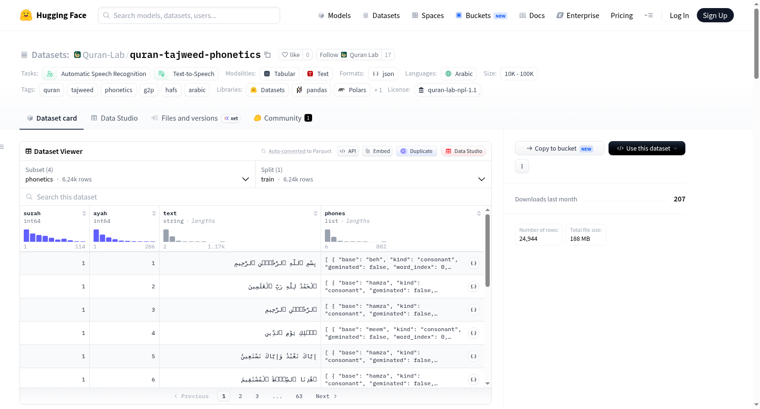Expand phones JSON for ayah 2 row
Screen dimensions: 760x409
(474, 286)
